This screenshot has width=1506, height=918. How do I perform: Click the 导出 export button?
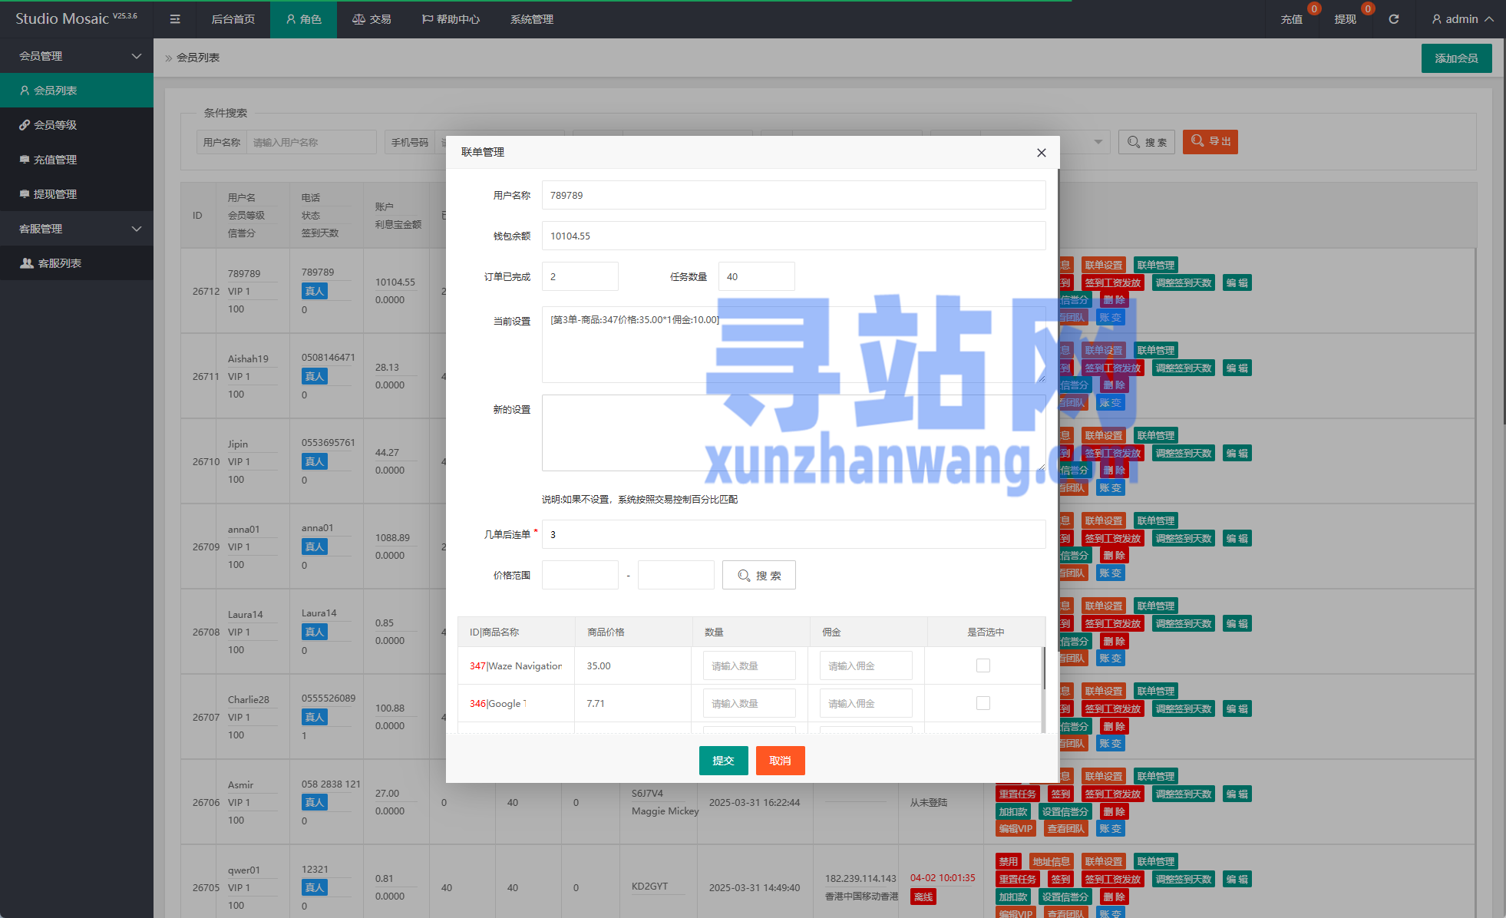point(1210,141)
